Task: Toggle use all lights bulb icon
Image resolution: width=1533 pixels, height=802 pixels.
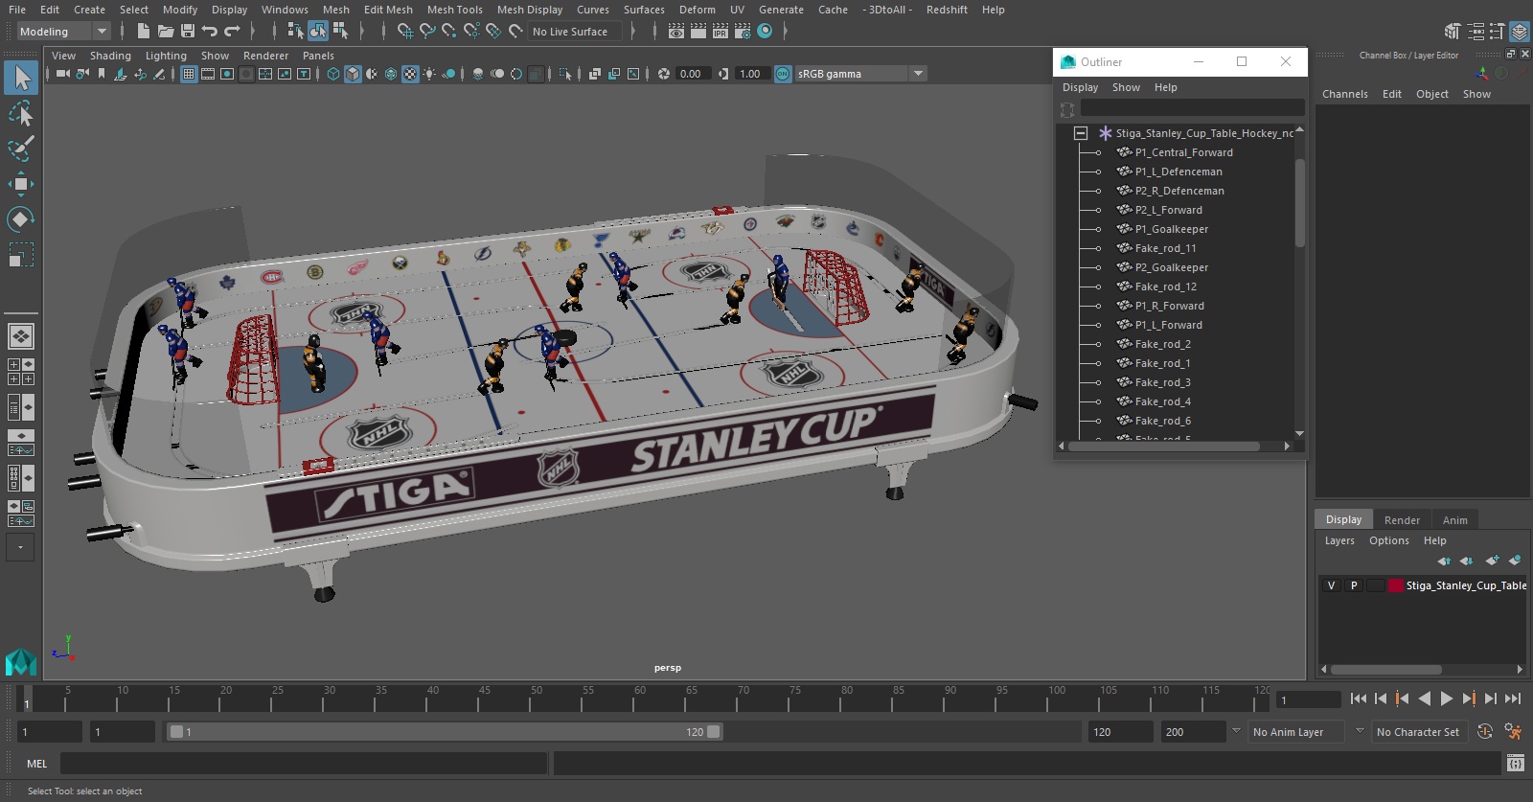Action: click(429, 74)
